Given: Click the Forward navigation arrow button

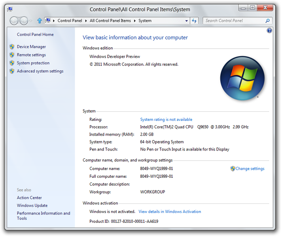Looking at the screenshot, I should [24, 21].
